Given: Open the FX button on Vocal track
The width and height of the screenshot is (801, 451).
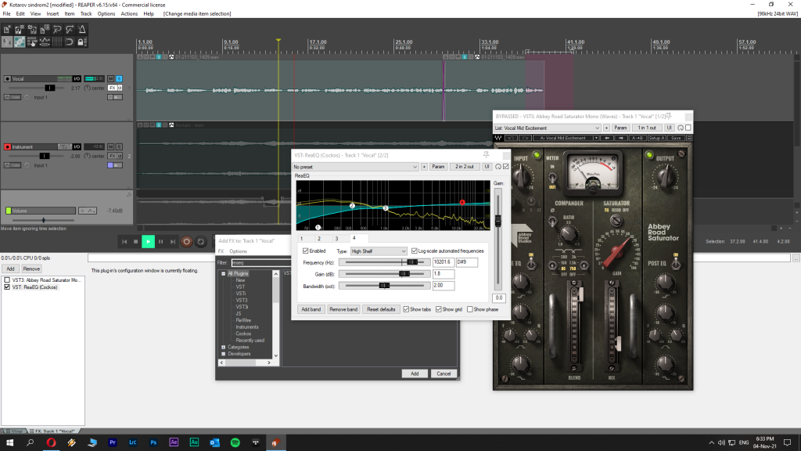Looking at the screenshot, I should point(112,88).
